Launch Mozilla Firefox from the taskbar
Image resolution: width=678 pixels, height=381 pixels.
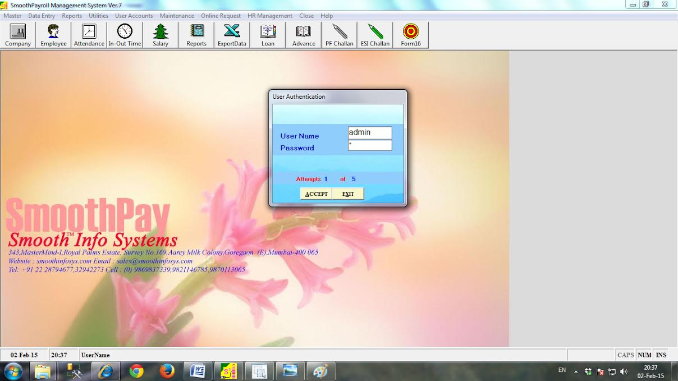(167, 371)
